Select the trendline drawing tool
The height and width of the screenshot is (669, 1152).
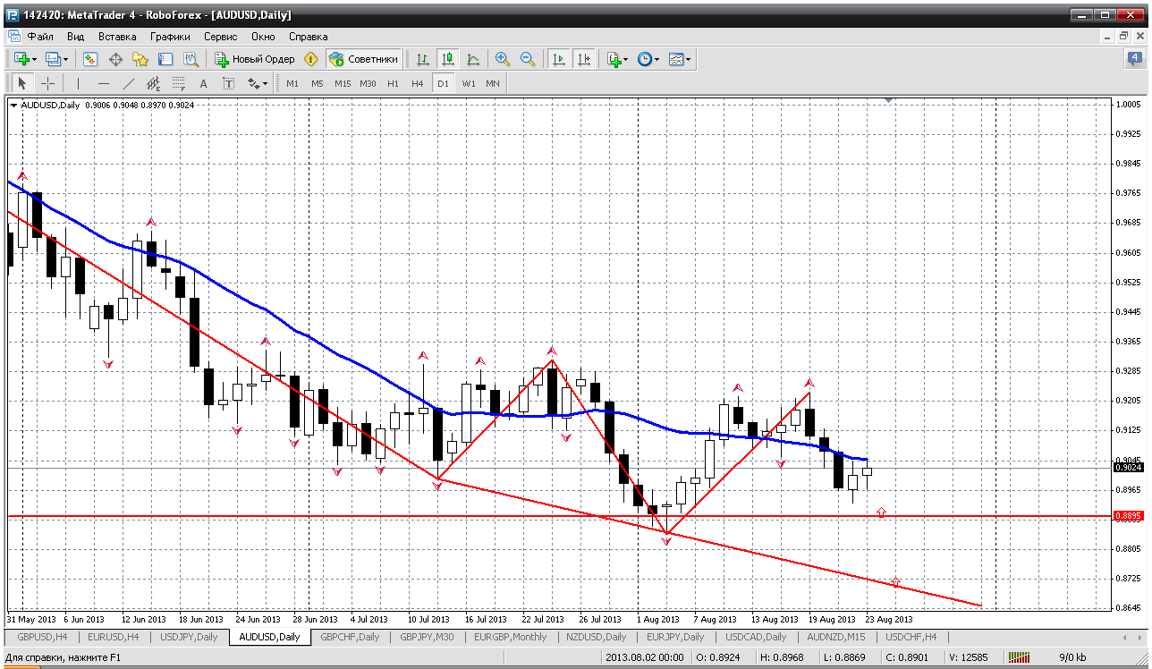point(128,83)
